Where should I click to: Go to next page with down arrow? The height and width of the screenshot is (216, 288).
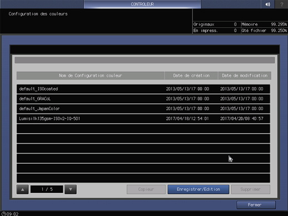click(71, 189)
